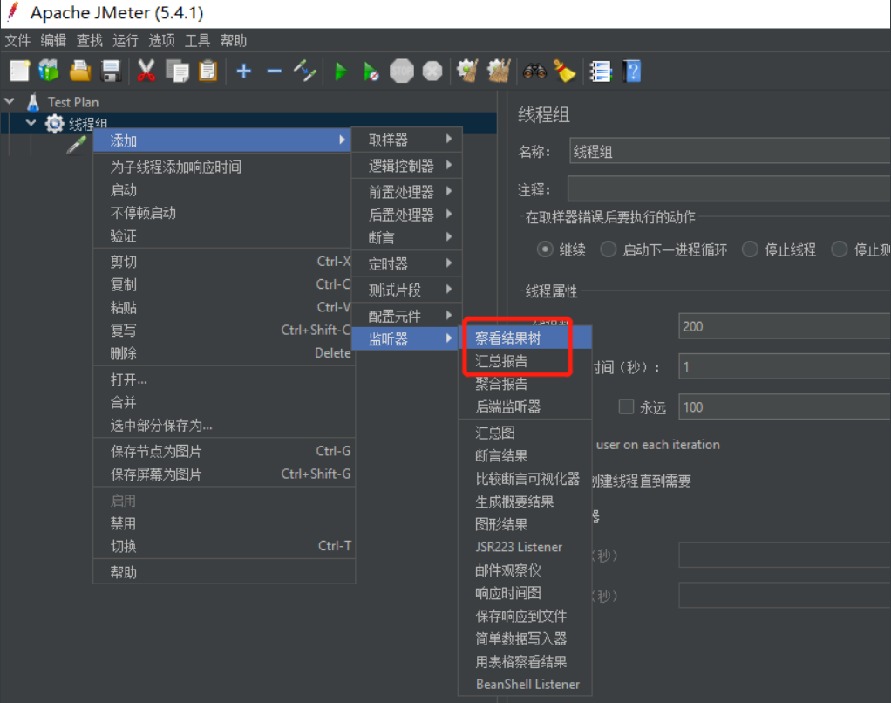Open the Function helper list icon
This screenshot has height=703, width=891.
tap(601, 71)
